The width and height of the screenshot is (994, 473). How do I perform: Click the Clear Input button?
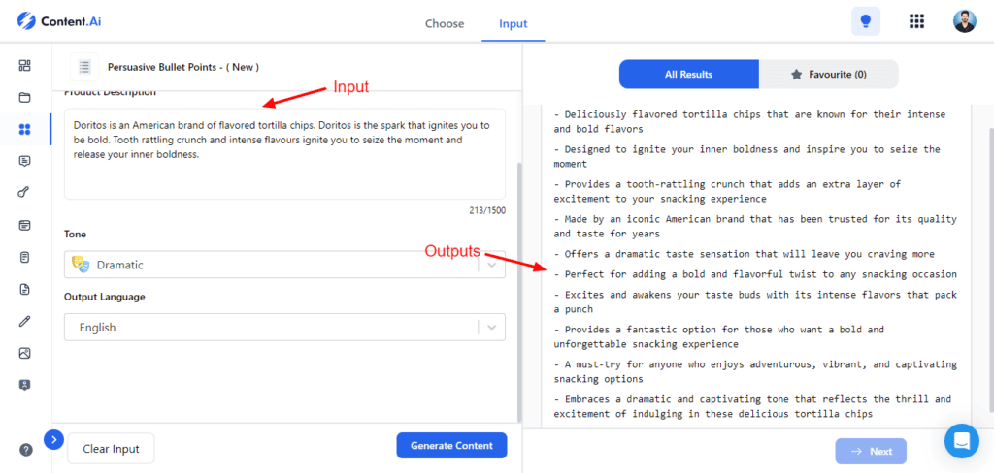click(x=111, y=449)
